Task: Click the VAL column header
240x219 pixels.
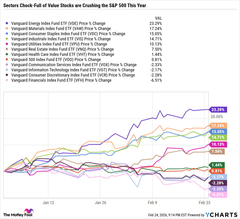Action: 159,17
